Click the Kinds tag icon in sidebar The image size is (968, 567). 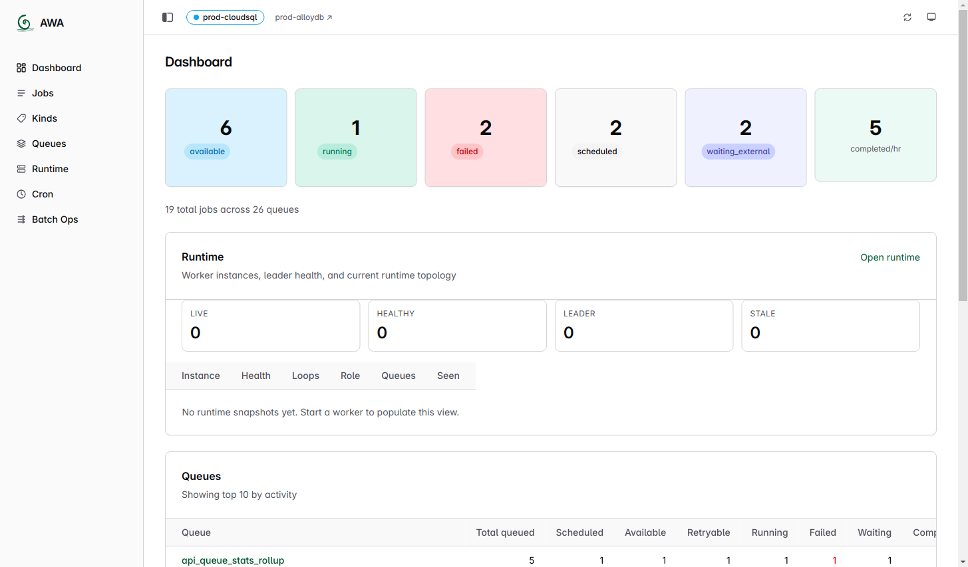21,118
